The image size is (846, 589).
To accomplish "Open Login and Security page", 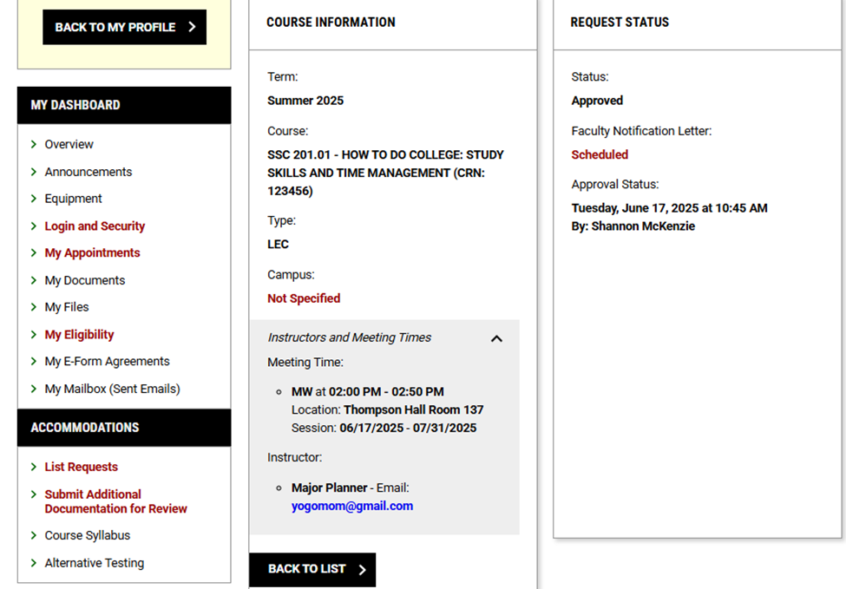I will click(x=95, y=226).
